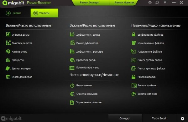The width and height of the screenshot is (188, 122).
Task: Open the Очистка ярлыков icon
Action: pyautogui.click(x=72, y=94)
